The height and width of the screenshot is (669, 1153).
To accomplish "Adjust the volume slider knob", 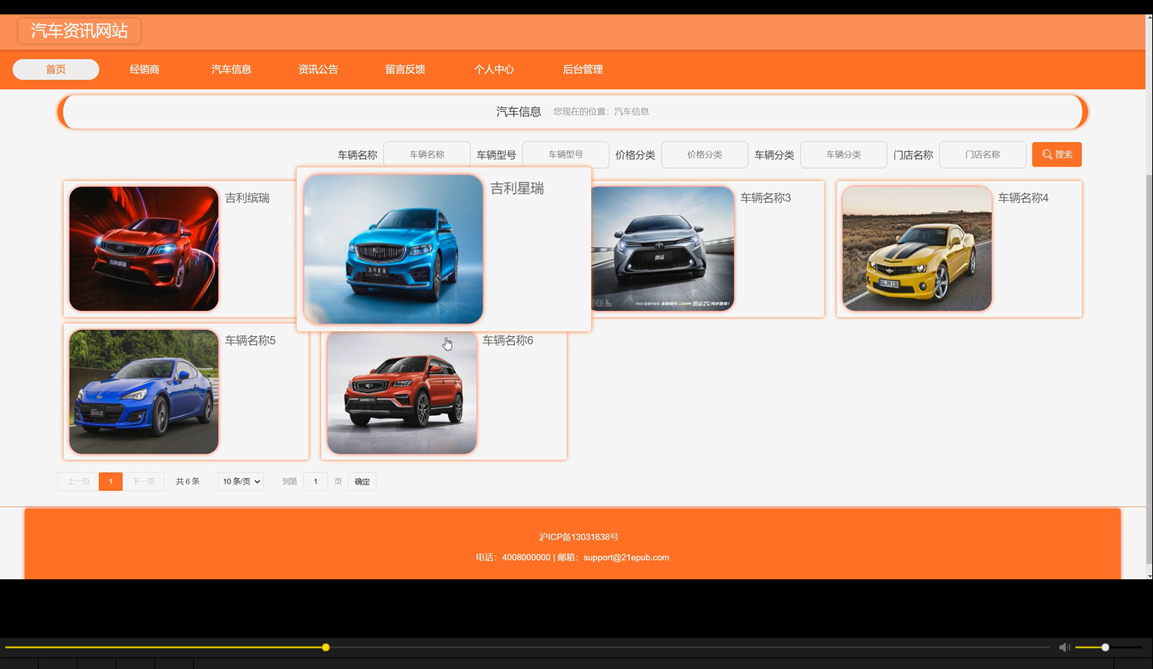I will 1105,647.
